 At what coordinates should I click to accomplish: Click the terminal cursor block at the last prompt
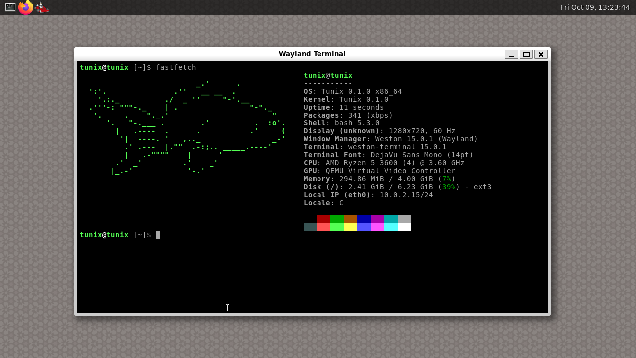tap(158, 235)
